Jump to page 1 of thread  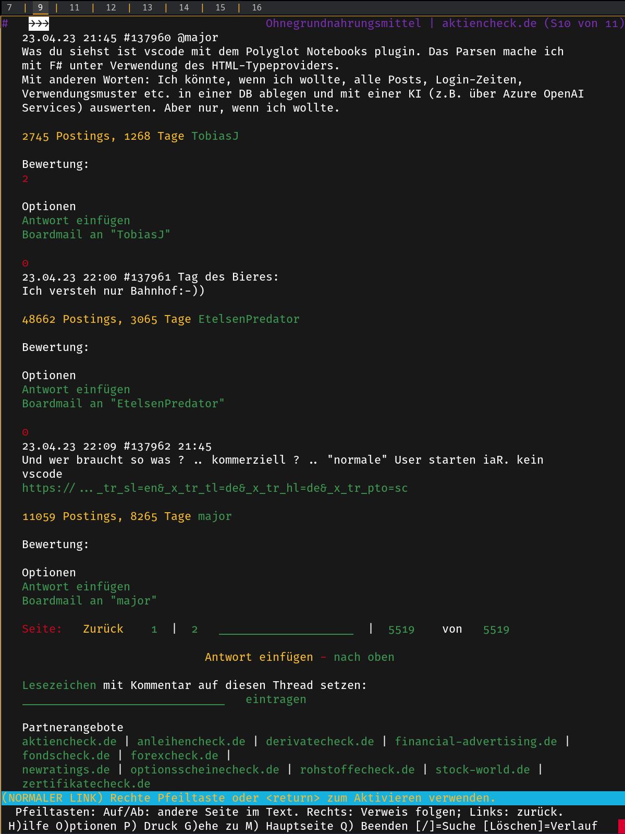pos(154,629)
